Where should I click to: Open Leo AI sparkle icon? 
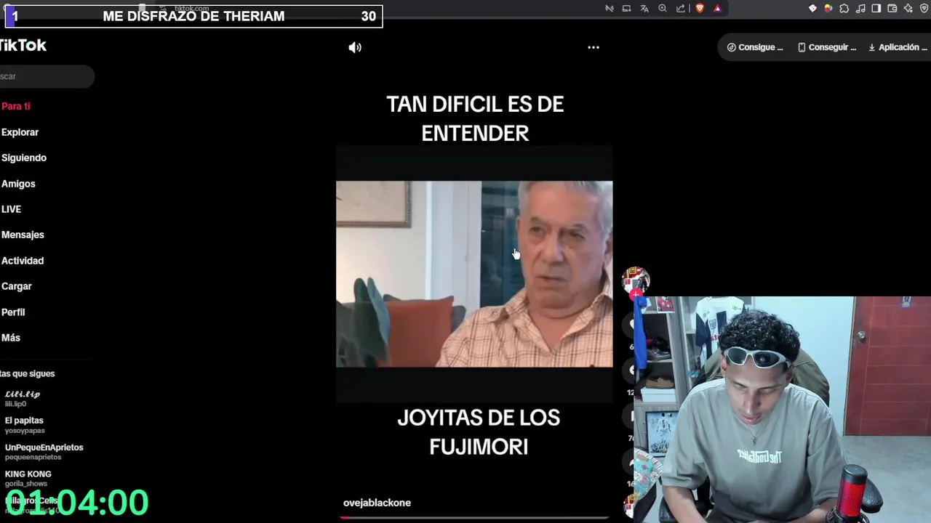coord(908,9)
